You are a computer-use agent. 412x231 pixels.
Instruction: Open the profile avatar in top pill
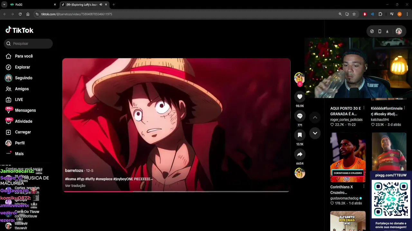tap(399, 31)
